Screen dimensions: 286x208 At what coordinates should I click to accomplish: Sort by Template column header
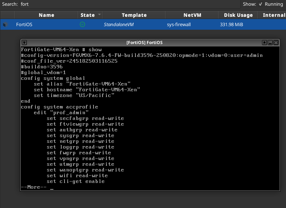(134, 15)
